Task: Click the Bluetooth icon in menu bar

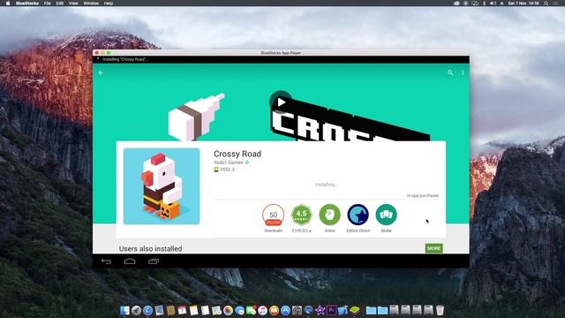Action: [x=484, y=4]
